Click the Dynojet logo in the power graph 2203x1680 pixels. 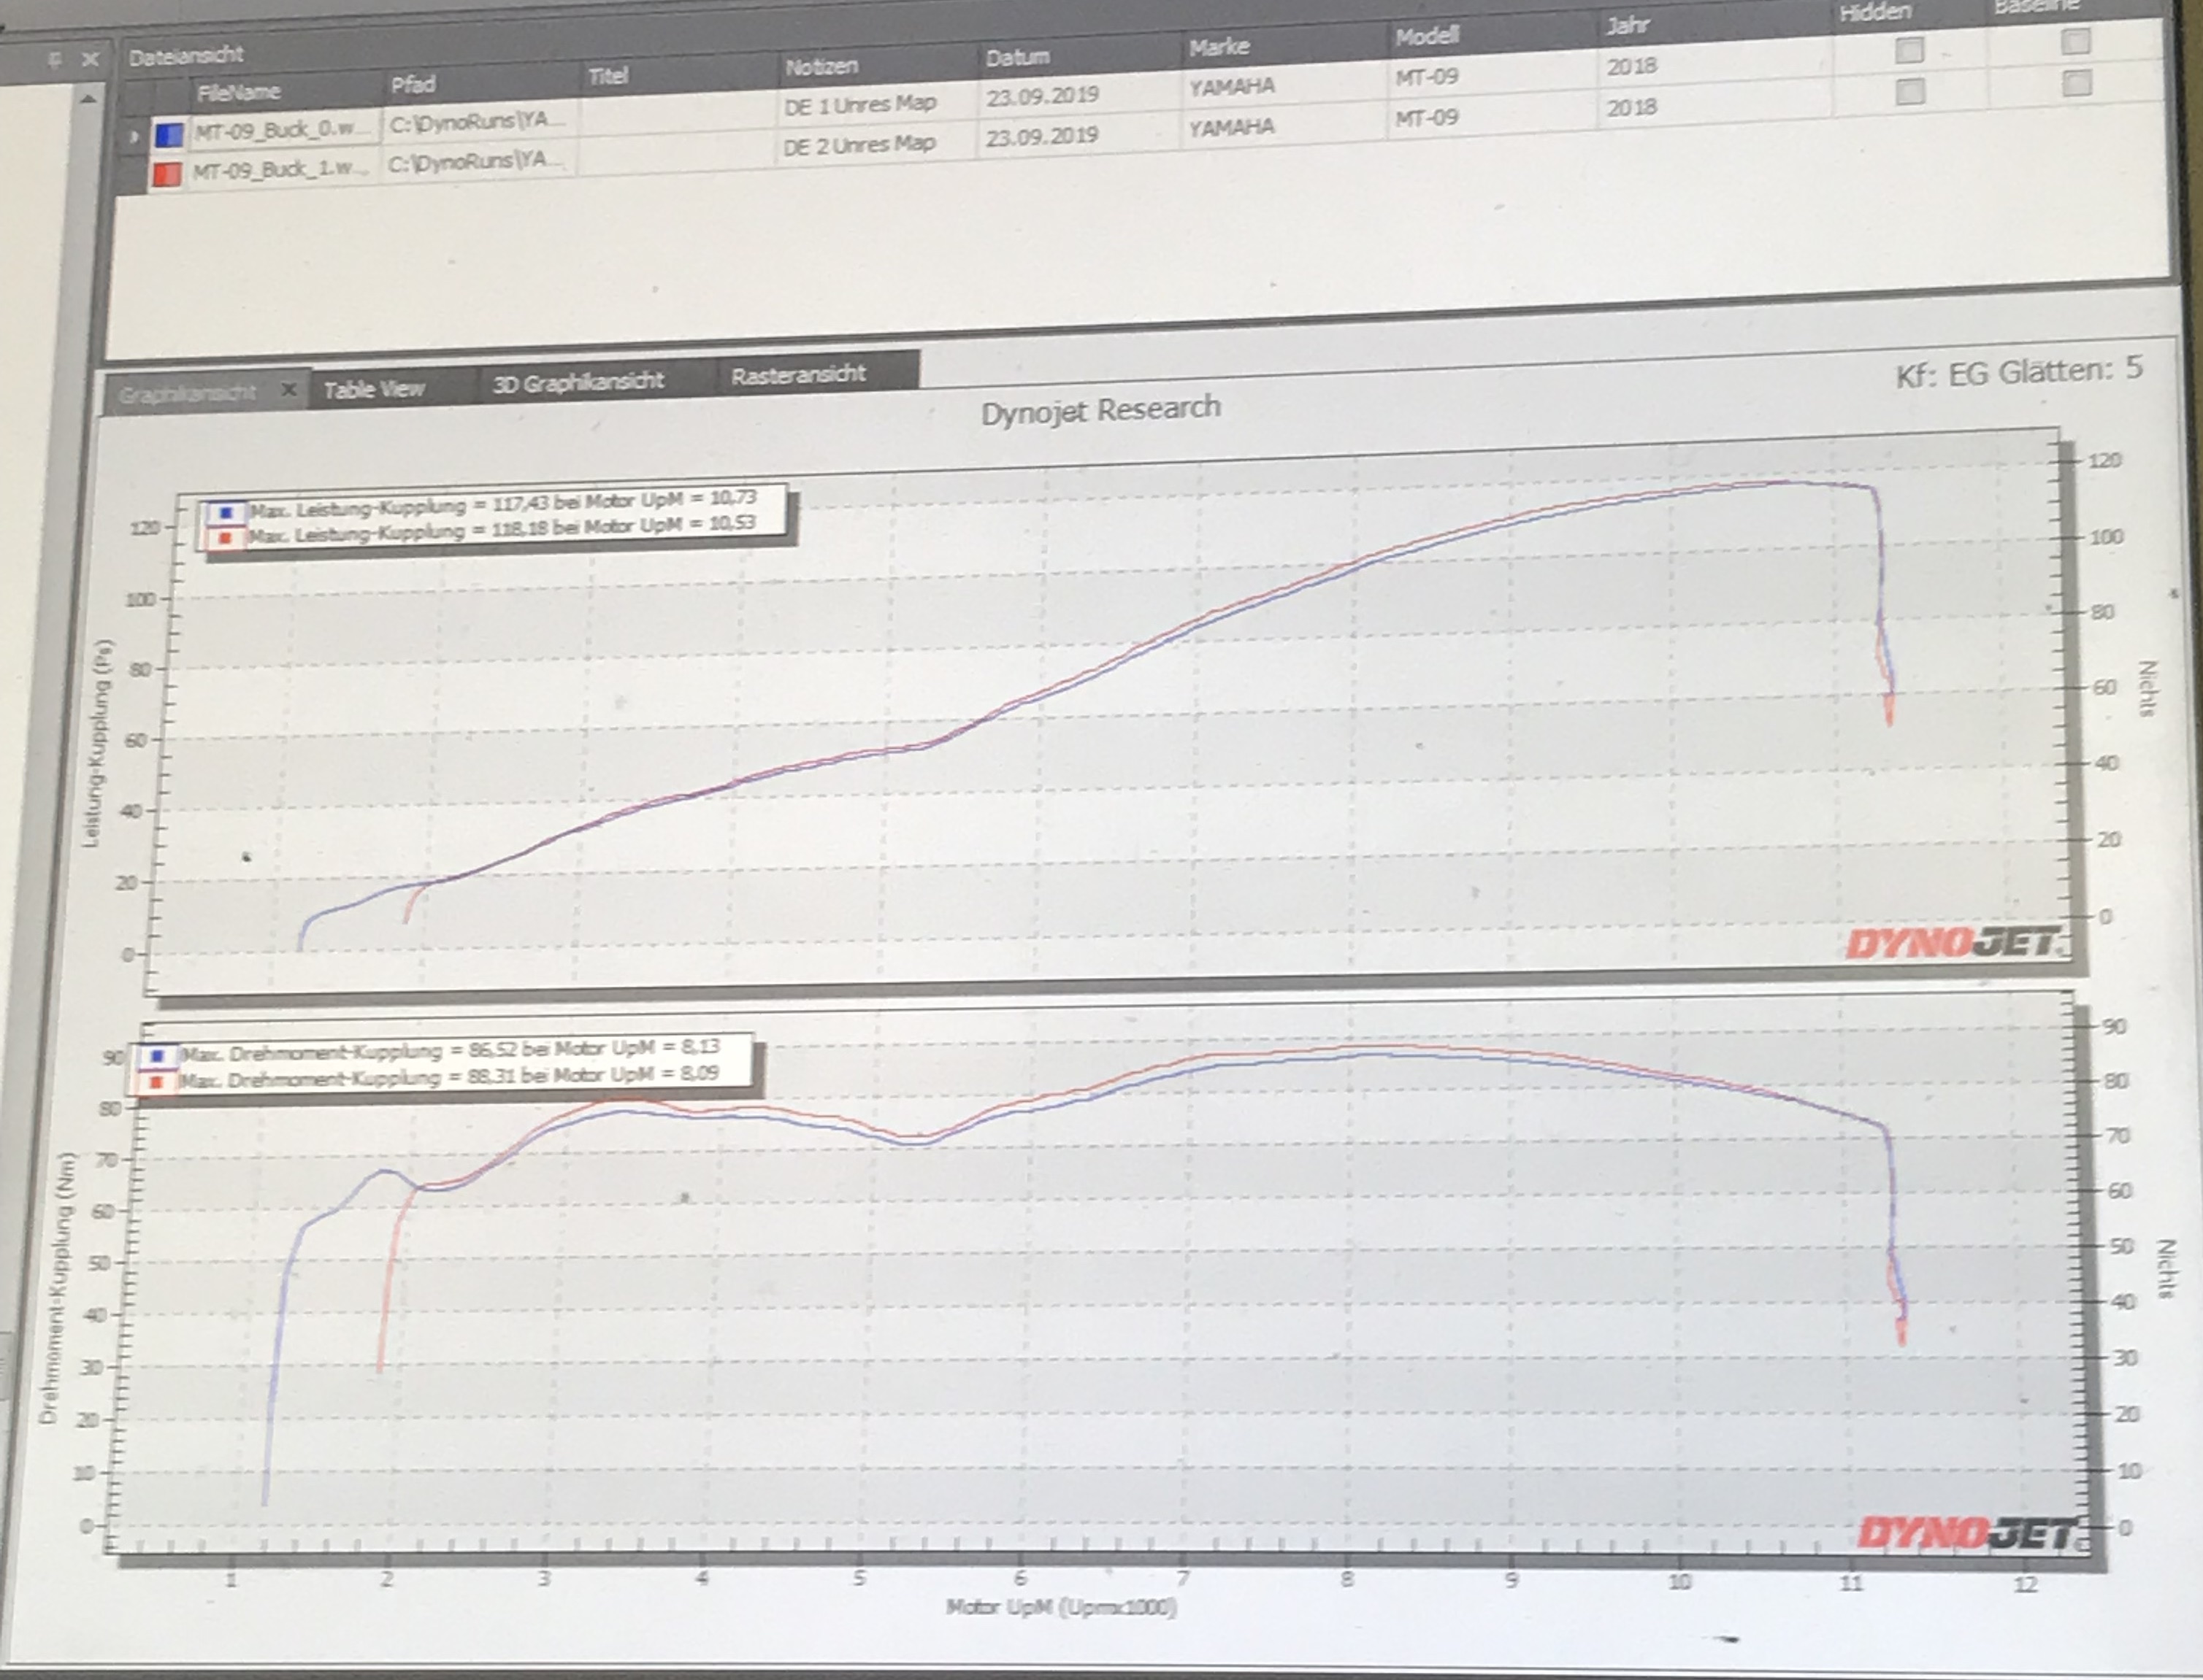(x=1952, y=942)
